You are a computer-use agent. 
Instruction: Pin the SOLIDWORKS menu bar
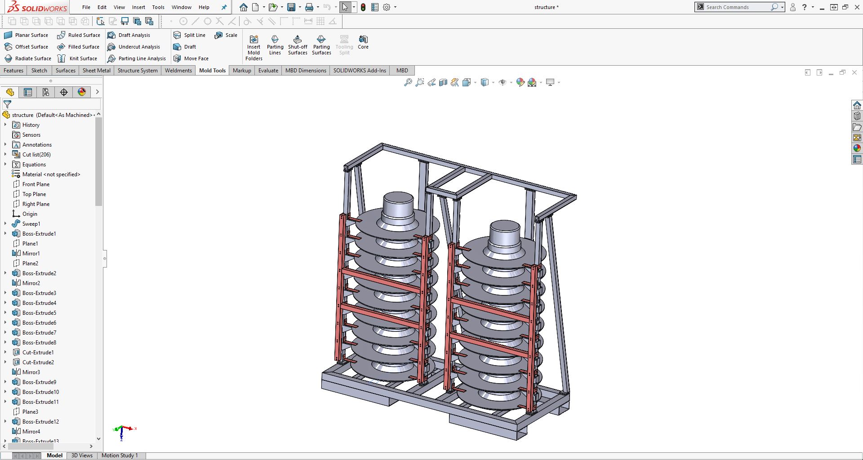224,7
